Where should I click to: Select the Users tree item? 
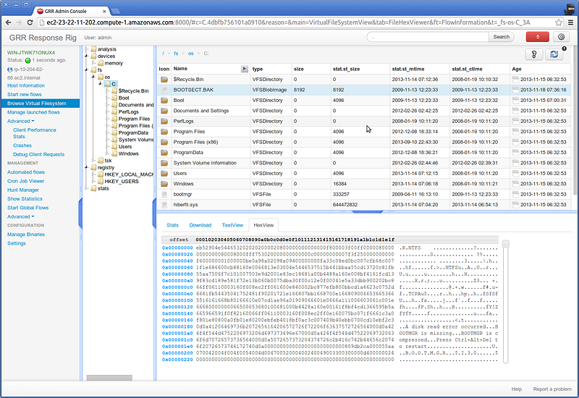124,147
